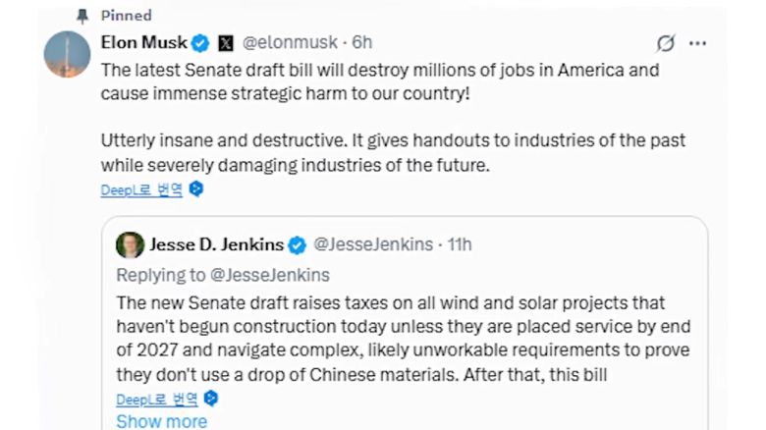This screenshot has height=430, width=766.
Task: Click the X affiliation badge next to Elon Musk
Action: 226,43
